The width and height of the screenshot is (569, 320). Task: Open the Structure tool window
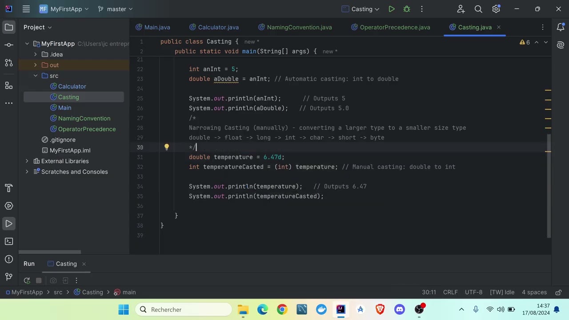tap(9, 85)
